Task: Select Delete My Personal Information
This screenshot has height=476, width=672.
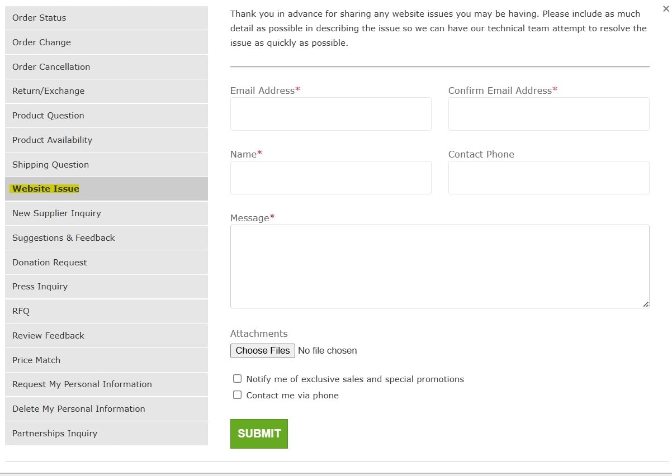Action: (x=106, y=408)
